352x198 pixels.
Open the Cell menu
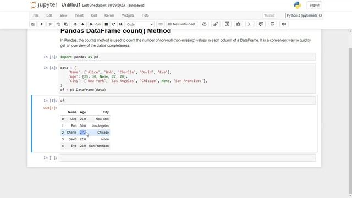coord(94,15)
